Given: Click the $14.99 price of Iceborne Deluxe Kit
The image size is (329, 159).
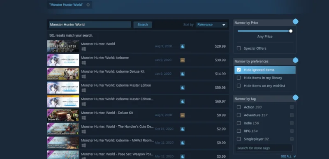Looking at the screenshot, I should tap(220, 74).
